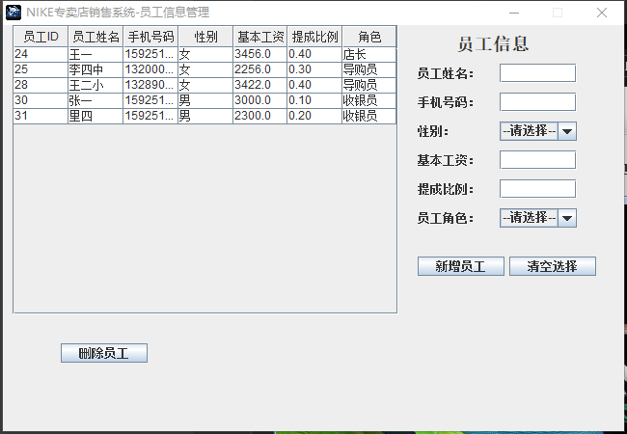Click the 清空选择 button

click(x=552, y=266)
